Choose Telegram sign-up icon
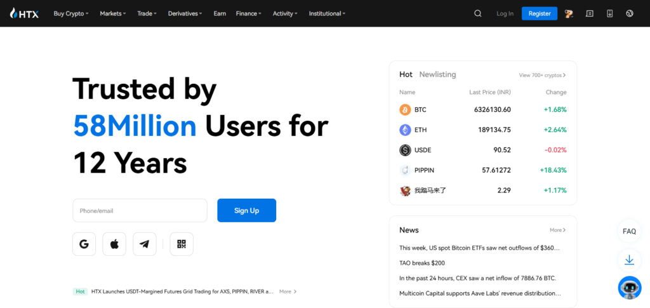 coord(144,244)
